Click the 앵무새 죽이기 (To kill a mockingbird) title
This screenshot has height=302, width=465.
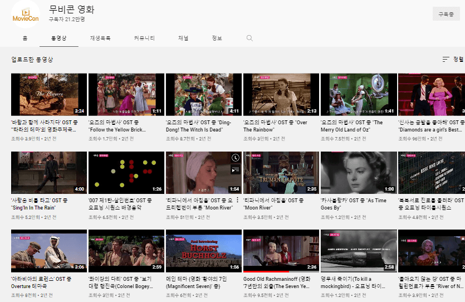coord(353,282)
